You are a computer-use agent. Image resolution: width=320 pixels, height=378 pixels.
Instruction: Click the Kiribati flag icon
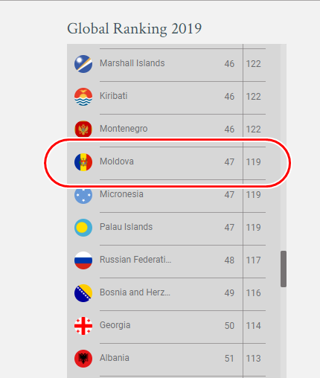pos(83,97)
